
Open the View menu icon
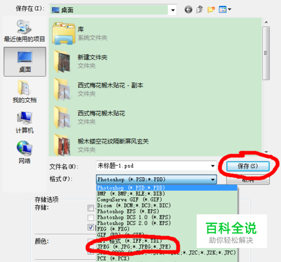click(x=223, y=10)
